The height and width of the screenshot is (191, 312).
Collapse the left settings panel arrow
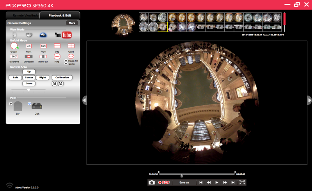click(x=84, y=100)
